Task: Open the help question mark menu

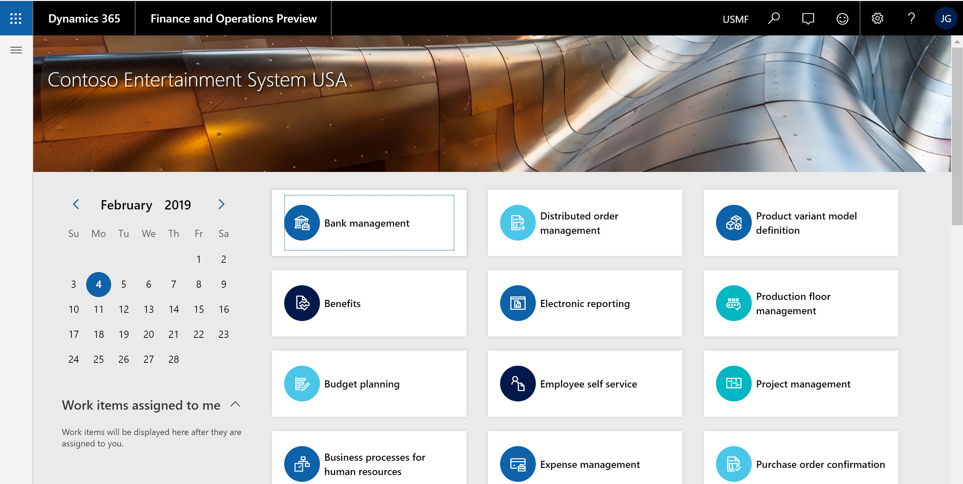Action: (911, 18)
